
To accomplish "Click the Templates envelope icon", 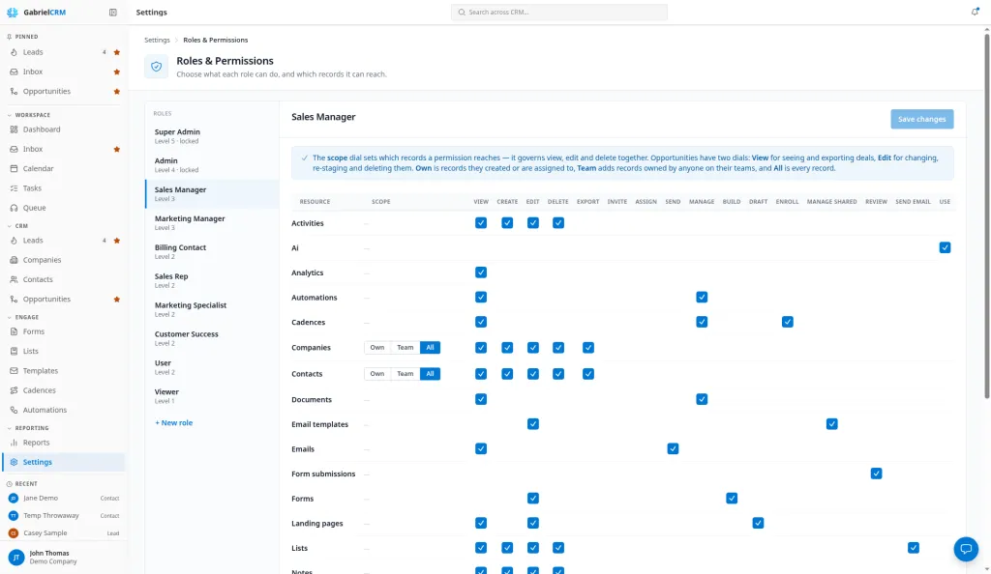I will [14, 371].
